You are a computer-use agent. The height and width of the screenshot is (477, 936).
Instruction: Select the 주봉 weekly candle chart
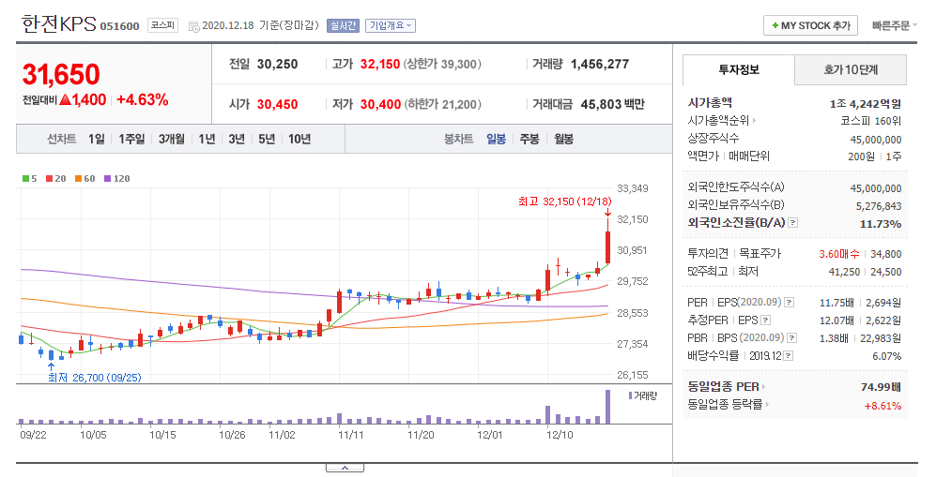[x=529, y=140]
